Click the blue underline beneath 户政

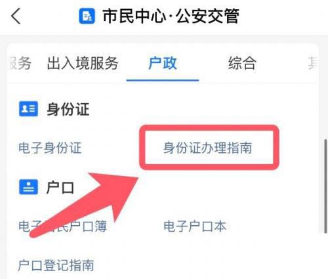pyautogui.click(x=163, y=80)
